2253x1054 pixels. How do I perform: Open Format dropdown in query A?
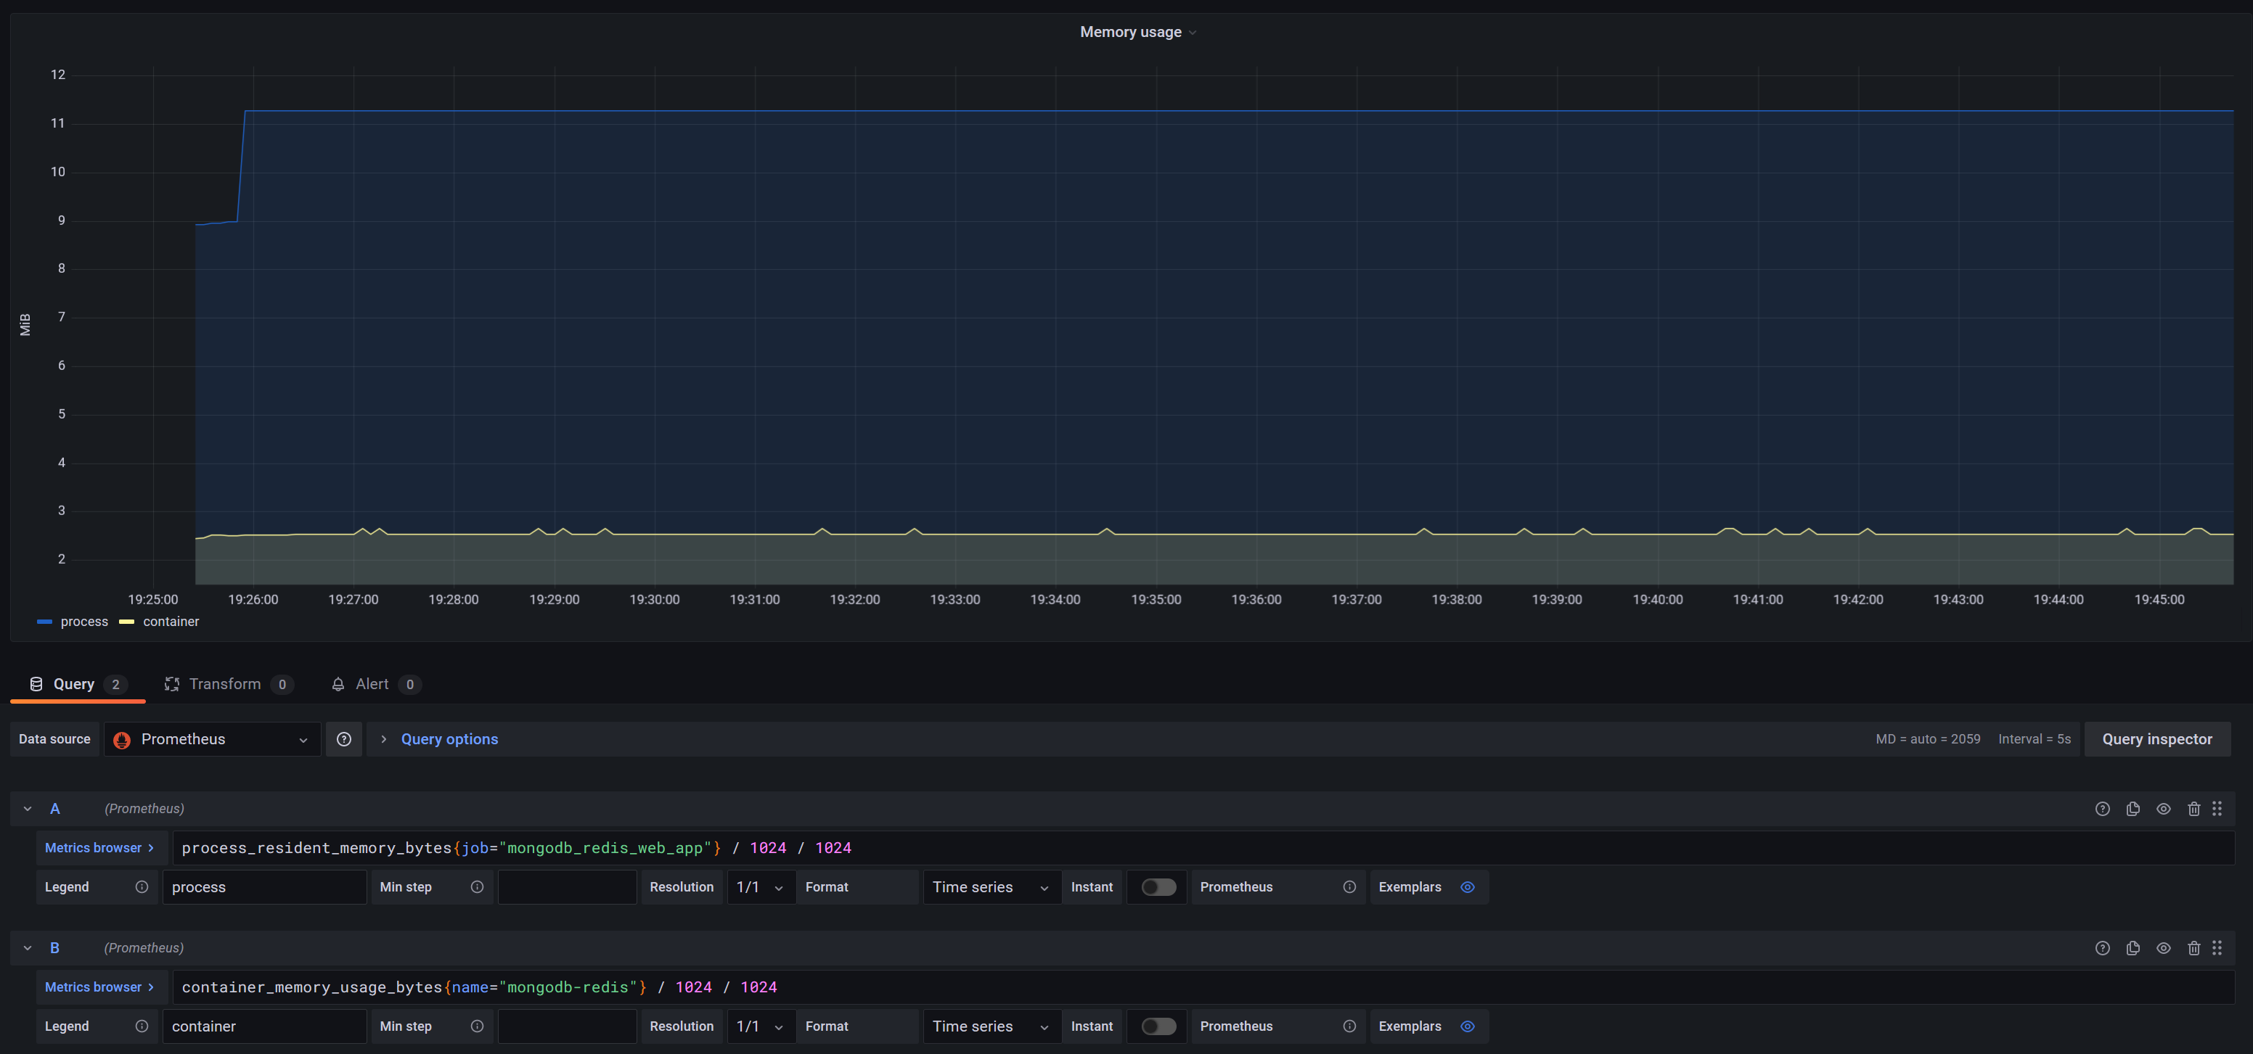[x=991, y=887]
